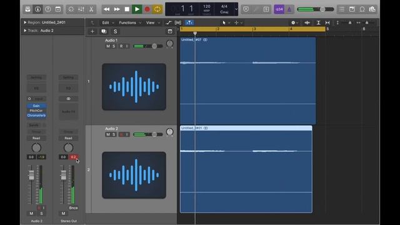Image resolution: width=400 pixels, height=225 pixels.
Task: Rewind the playhead
Action: pos(107,9)
